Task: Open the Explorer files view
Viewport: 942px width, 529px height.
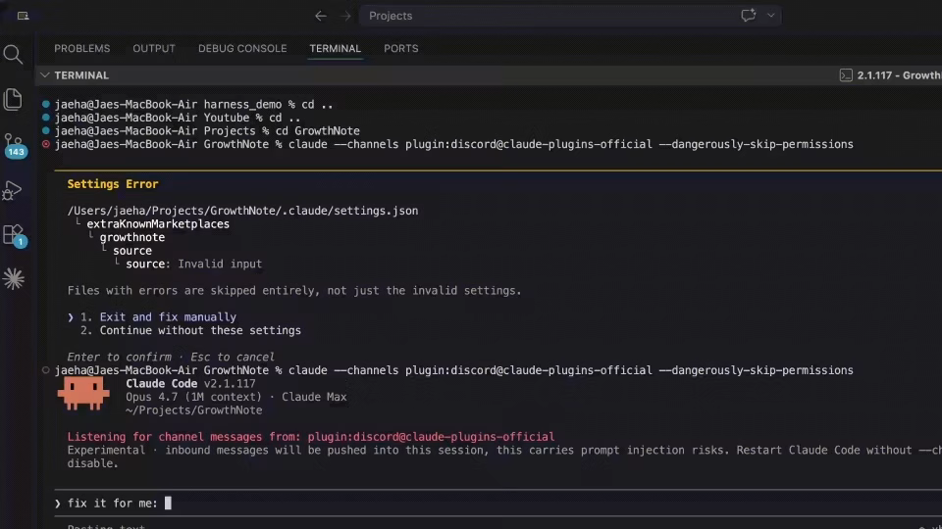Action: pos(13,100)
